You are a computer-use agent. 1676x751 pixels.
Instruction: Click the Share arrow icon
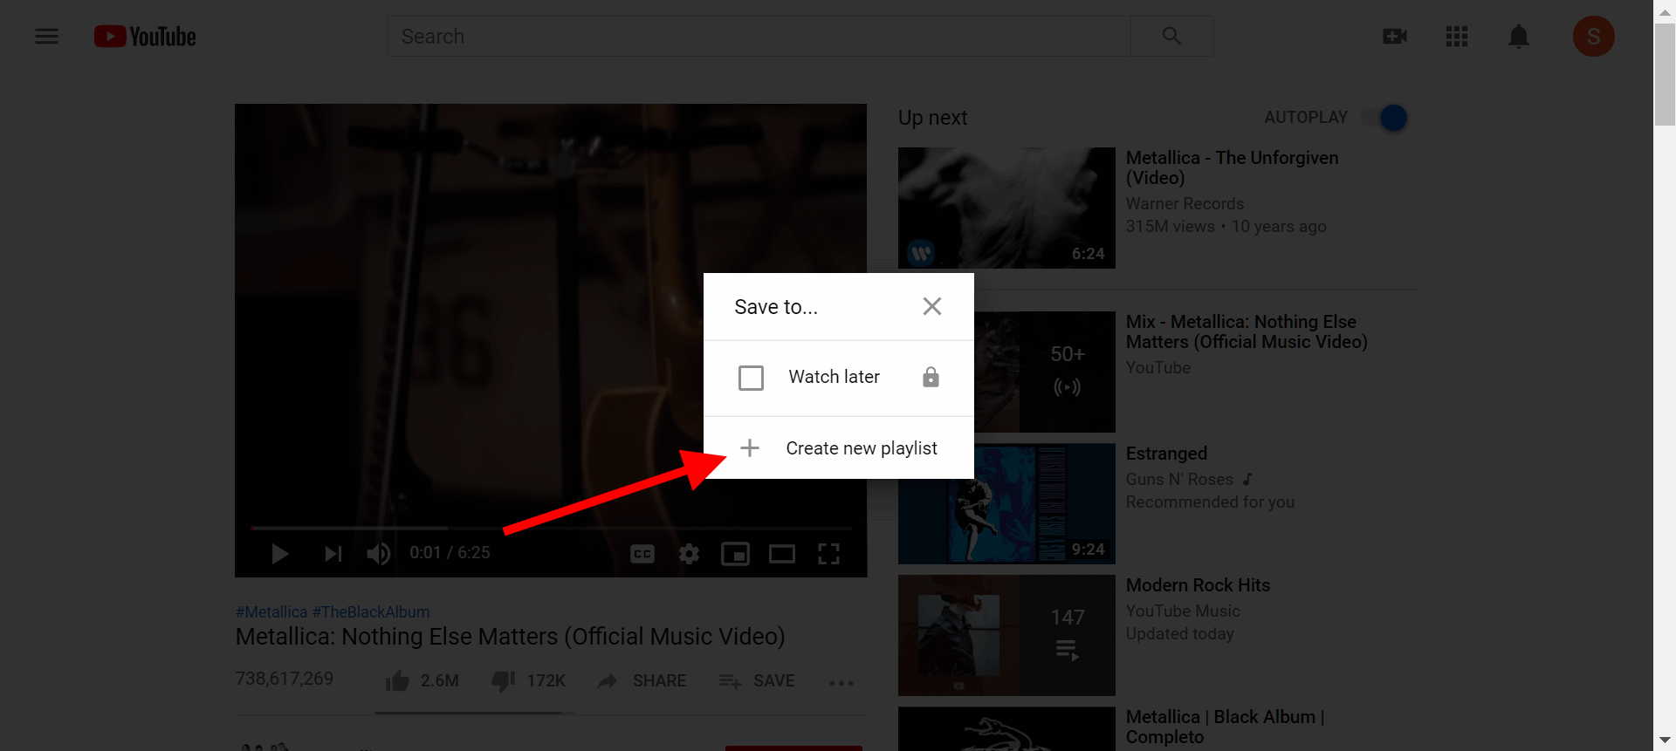tap(608, 681)
